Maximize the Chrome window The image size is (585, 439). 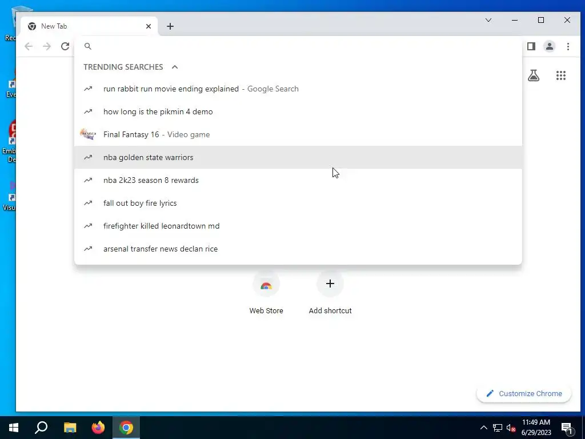541,20
